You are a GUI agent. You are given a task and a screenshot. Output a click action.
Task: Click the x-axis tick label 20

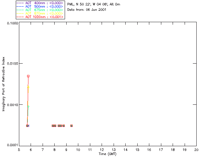[196, 150]
